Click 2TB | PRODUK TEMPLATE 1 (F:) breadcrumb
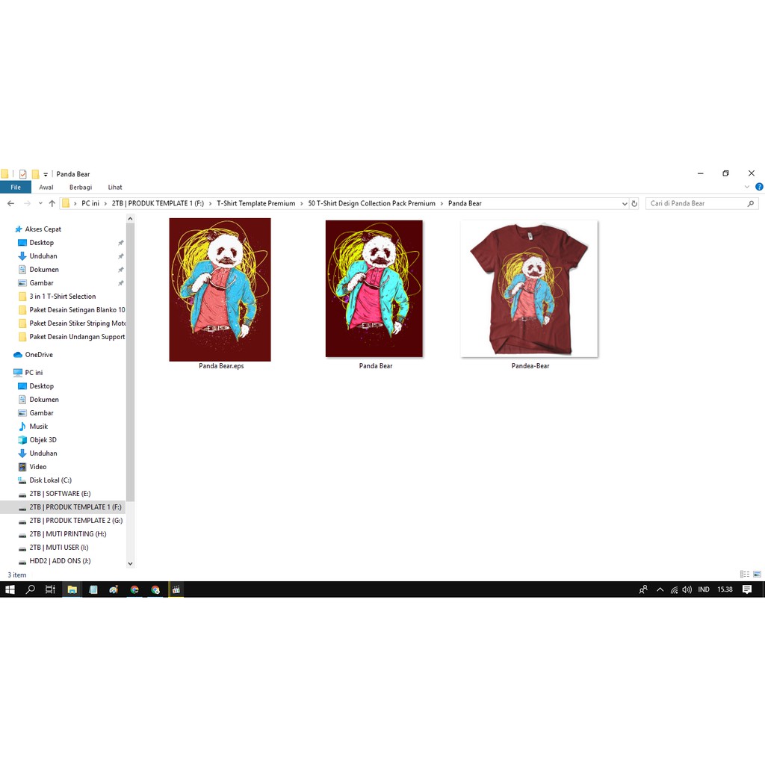Screen dimensions: 765x765 158,203
